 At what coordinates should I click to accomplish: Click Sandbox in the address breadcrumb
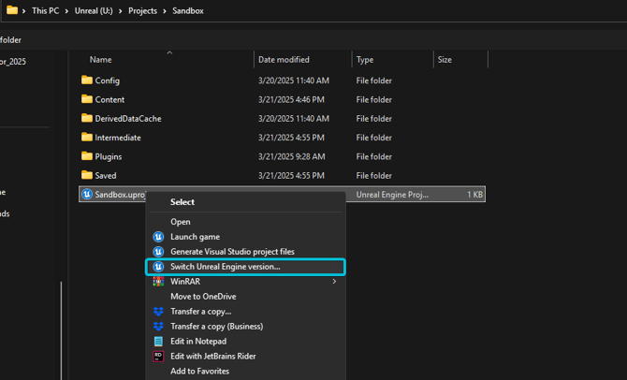click(x=188, y=11)
